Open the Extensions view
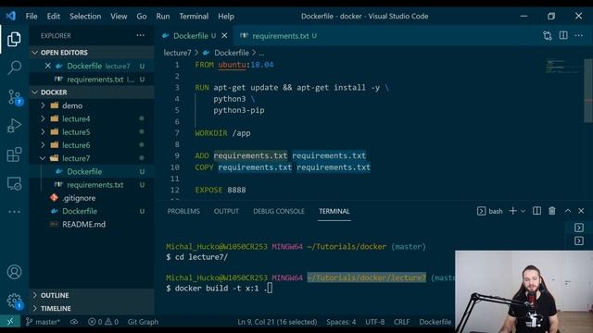Screen dimensions: 593x333 click(x=14, y=154)
